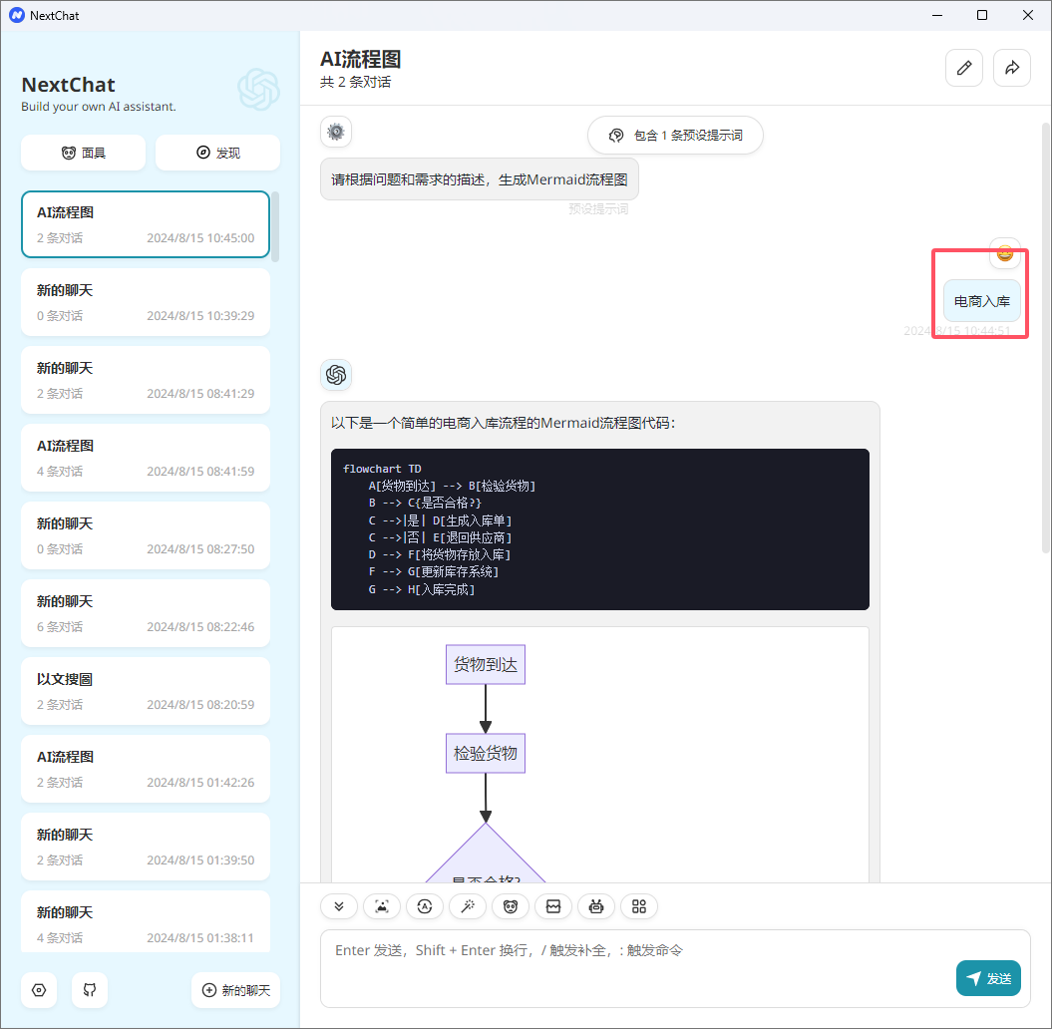Open 新的聊天 chat dated 01:38:11
The width and height of the screenshot is (1052, 1029).
pyautogui.click(x=146, y=921)
